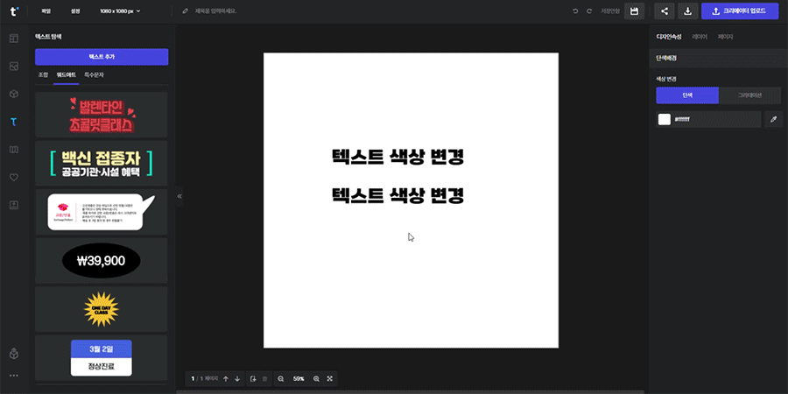This screenshot has width=788, height=394.
Task: Click the save icon in the header
Action: (635, 11)
